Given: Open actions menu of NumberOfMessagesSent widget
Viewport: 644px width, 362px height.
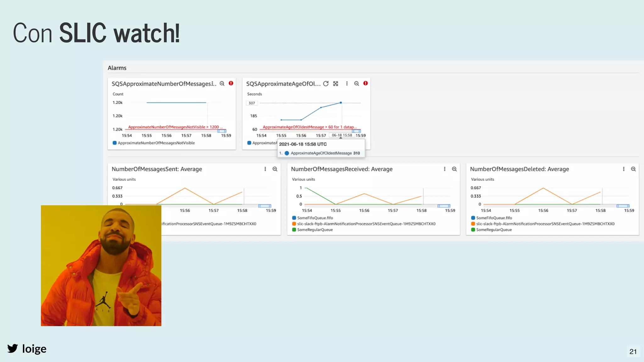Looking at the screenshot, I should (x=265, y=169).
